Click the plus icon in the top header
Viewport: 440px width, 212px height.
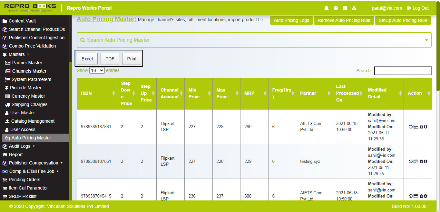click(x=345, y=8)
